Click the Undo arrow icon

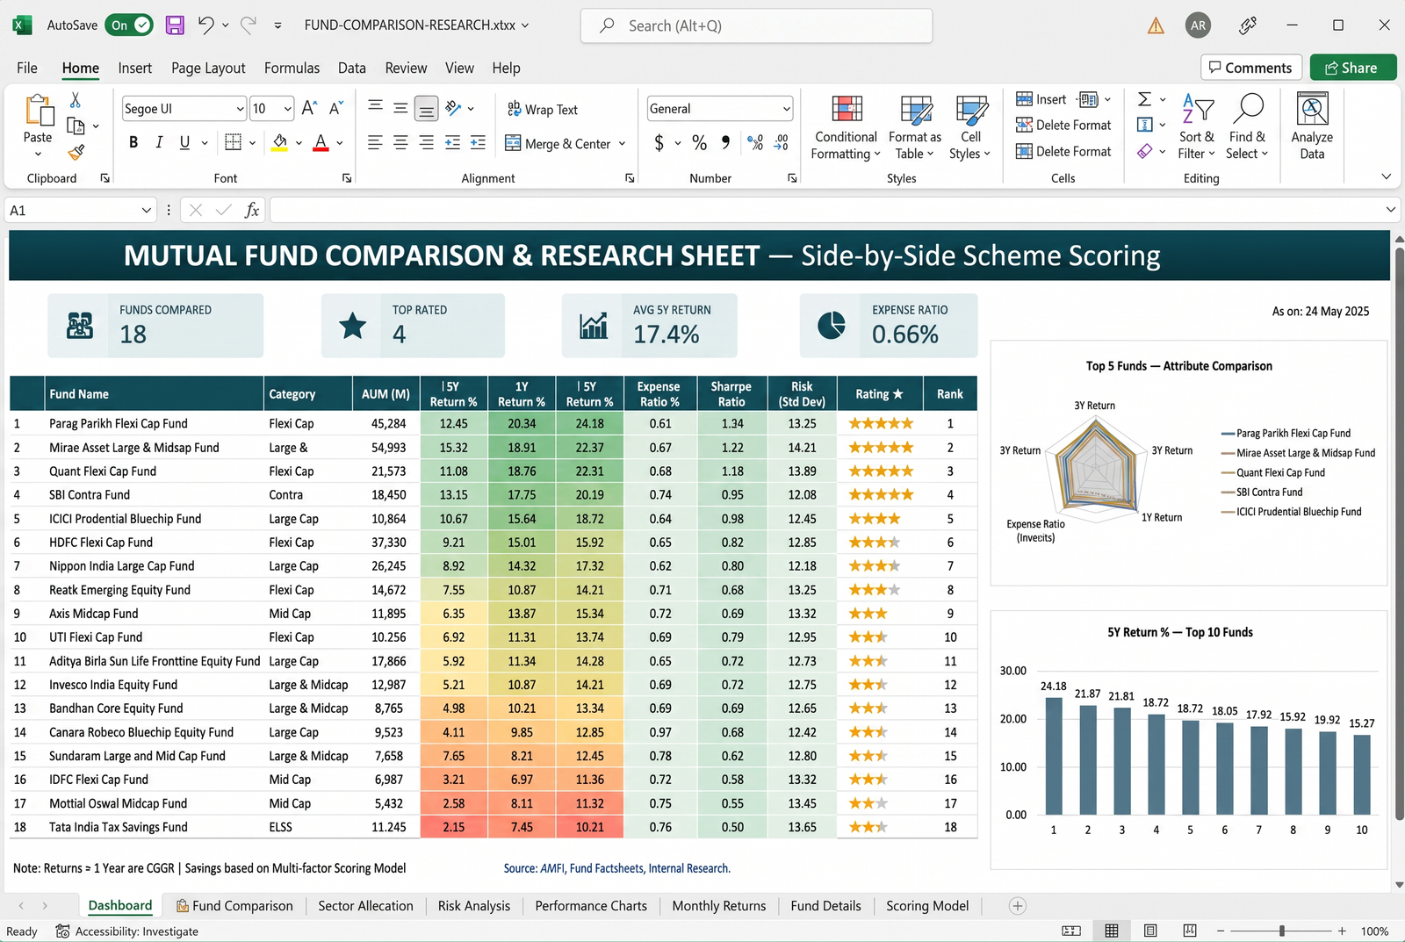(x=205, y=25)
